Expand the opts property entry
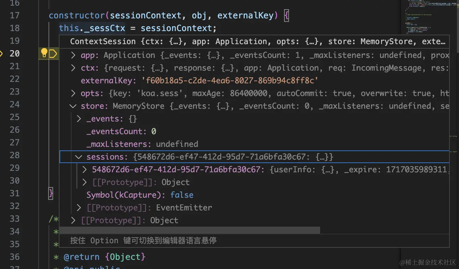 73,93
